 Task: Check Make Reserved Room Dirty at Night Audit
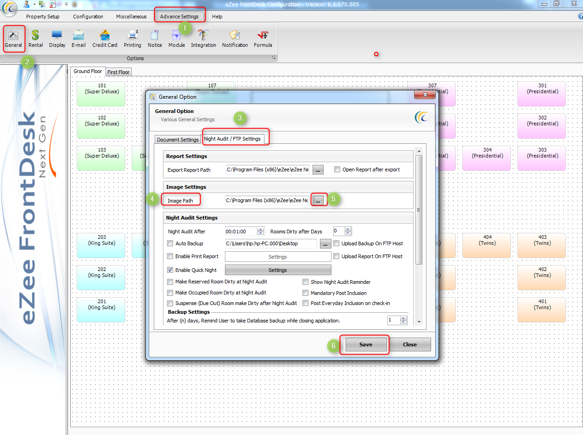click(170, 282)
